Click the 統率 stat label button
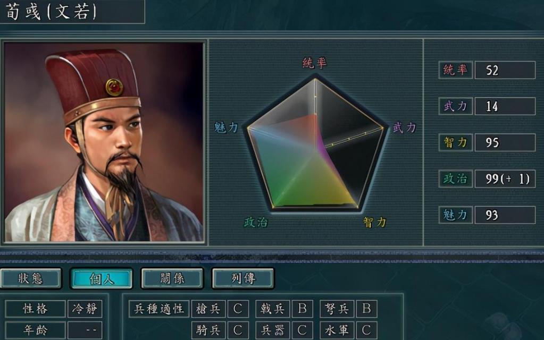 [x=456, y=70]
